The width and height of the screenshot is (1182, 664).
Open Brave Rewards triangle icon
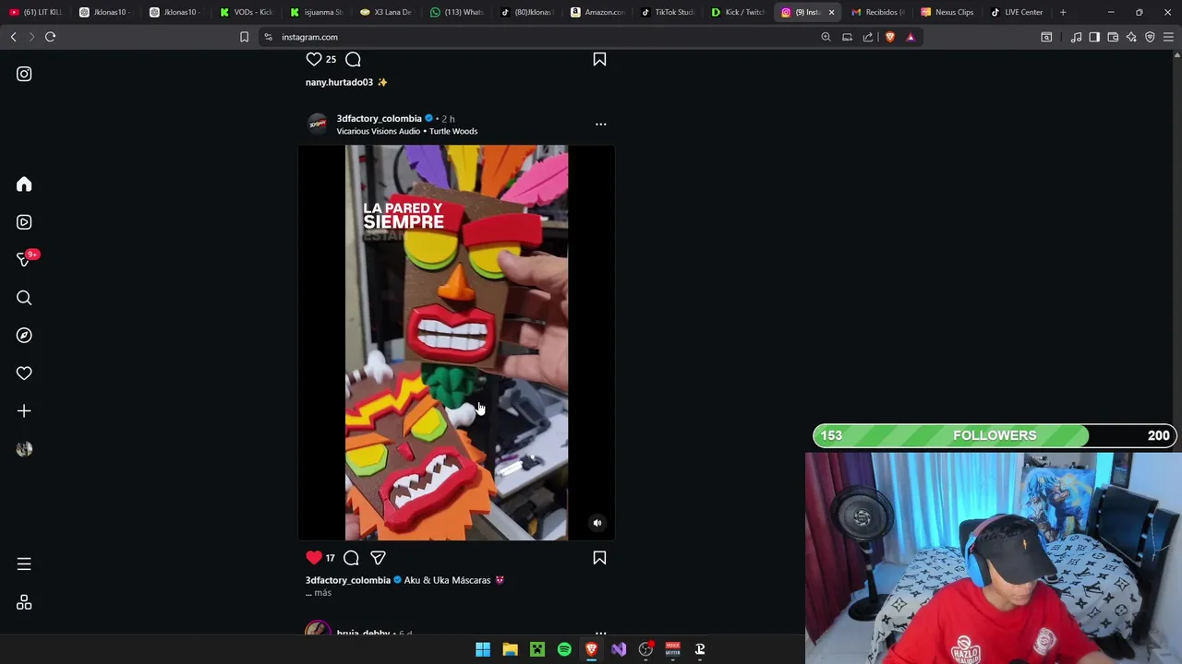(x=911, y=37)
